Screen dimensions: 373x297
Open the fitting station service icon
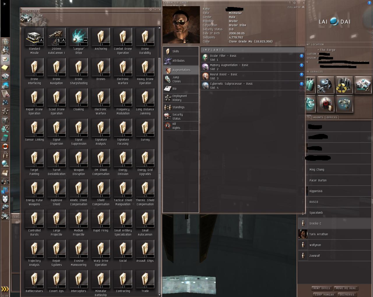tap(344, 104)
